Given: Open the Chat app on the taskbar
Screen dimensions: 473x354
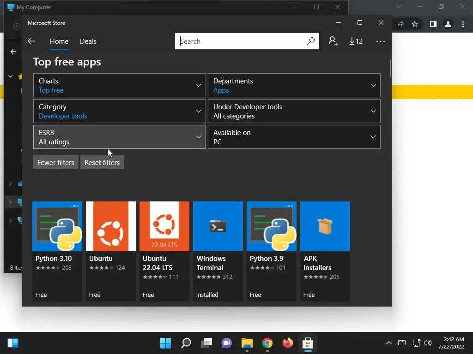Looking at the screenshot, I should tap(226, 343).
